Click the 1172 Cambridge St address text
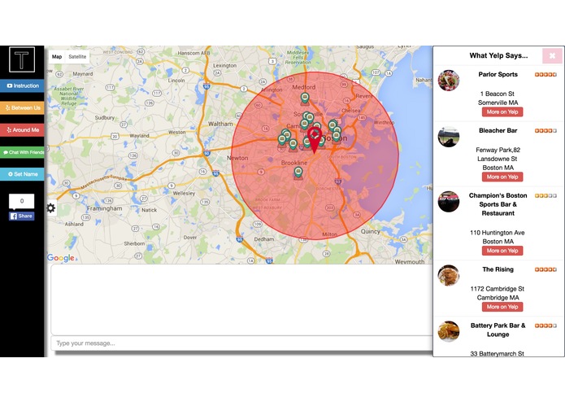The width and height of the screenshot is (565, 402). click(x=498, y=289)
